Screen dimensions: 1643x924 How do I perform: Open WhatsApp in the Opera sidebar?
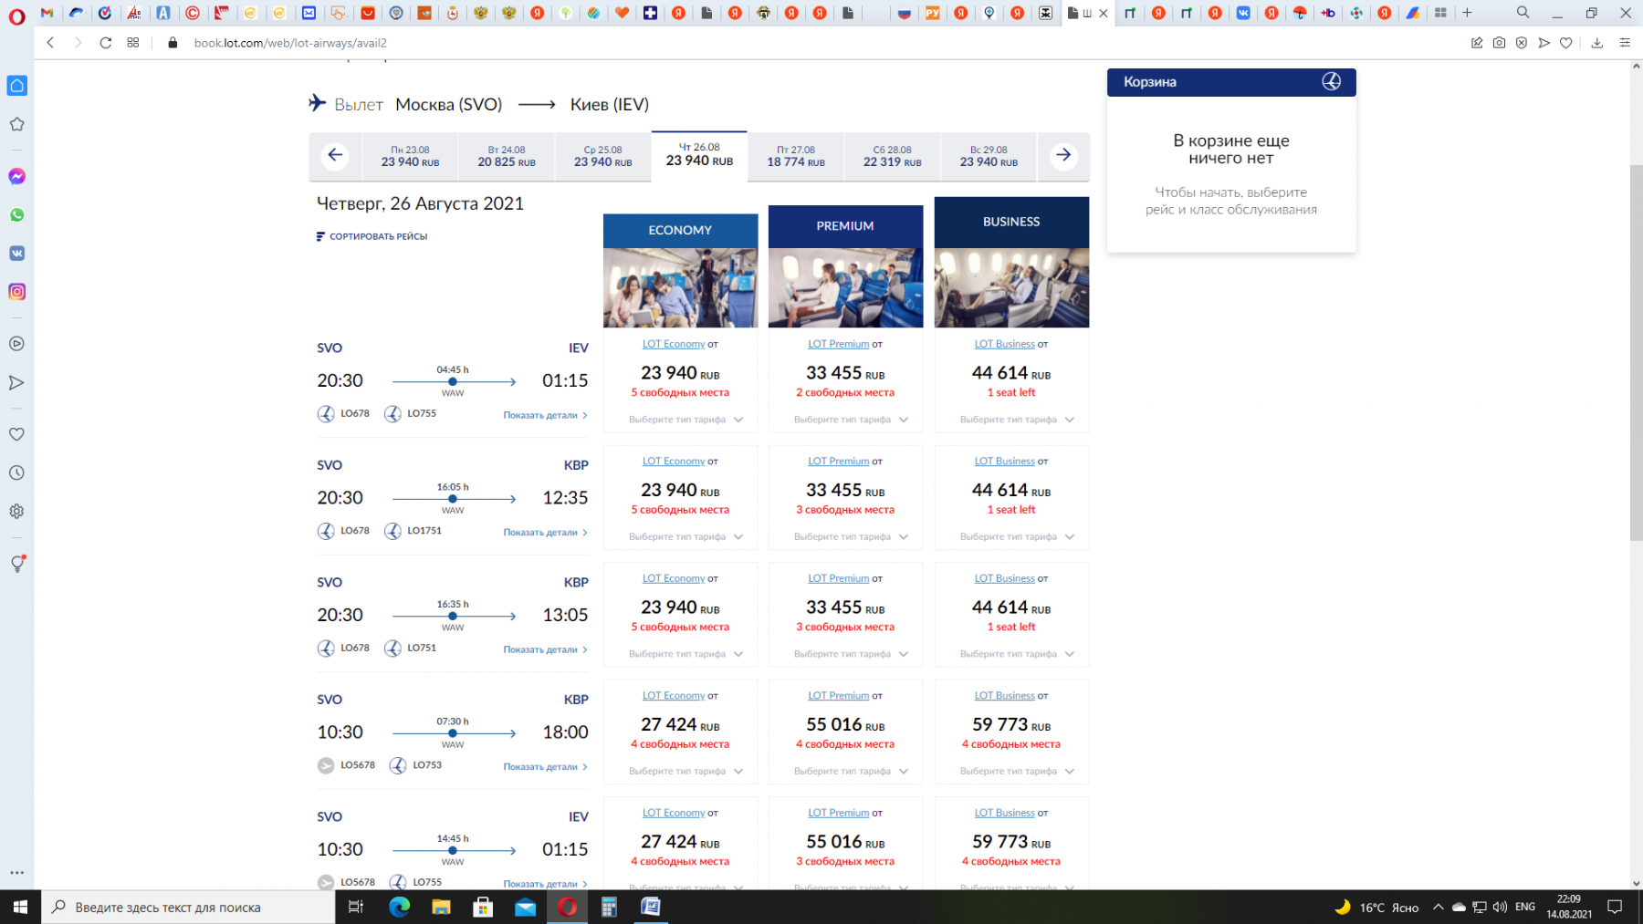click(16, 214)
